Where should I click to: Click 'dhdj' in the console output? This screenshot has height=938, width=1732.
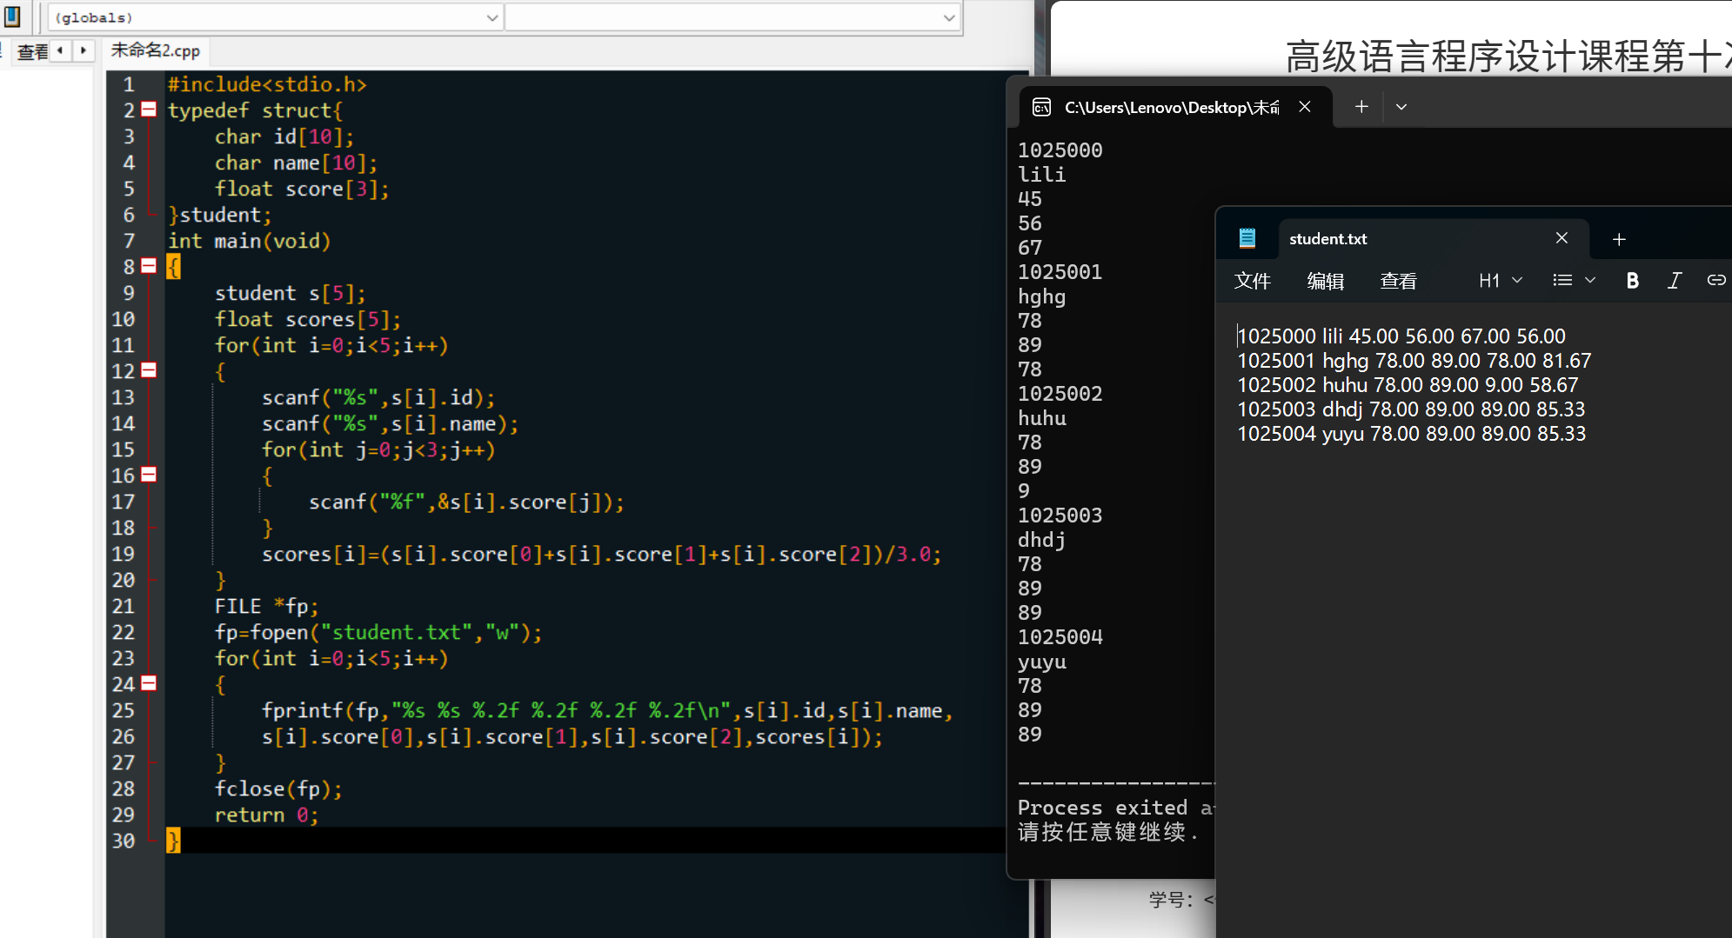coord(1042,540)
